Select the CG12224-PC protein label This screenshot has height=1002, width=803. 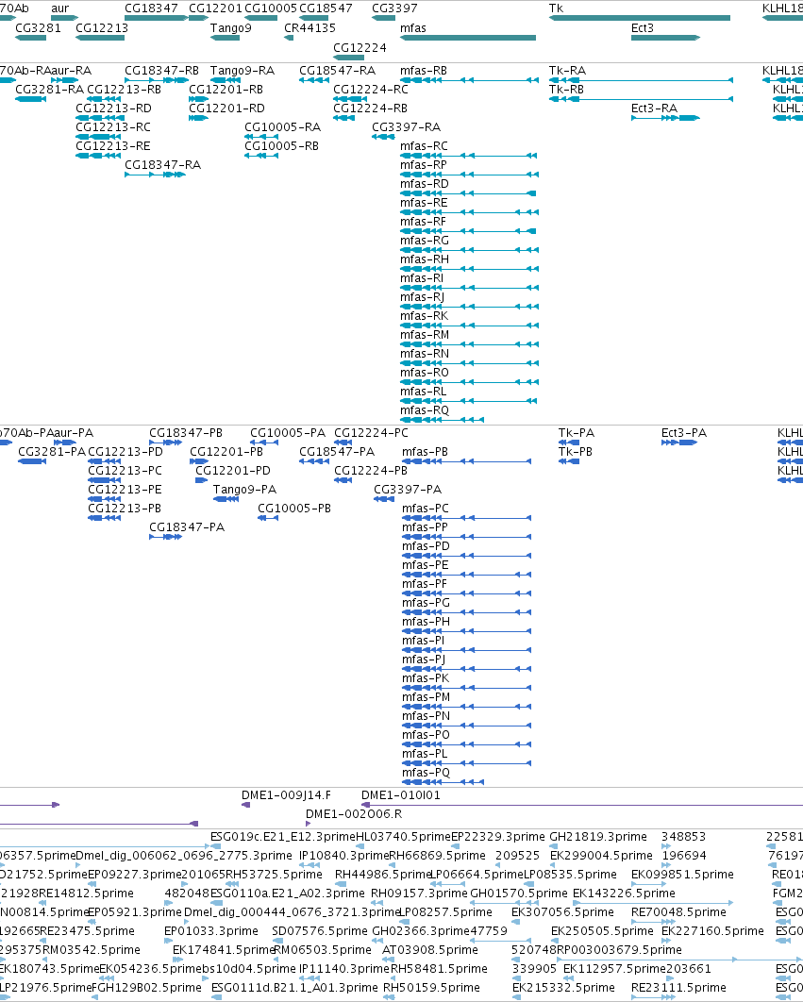click(x=372, y=433)
